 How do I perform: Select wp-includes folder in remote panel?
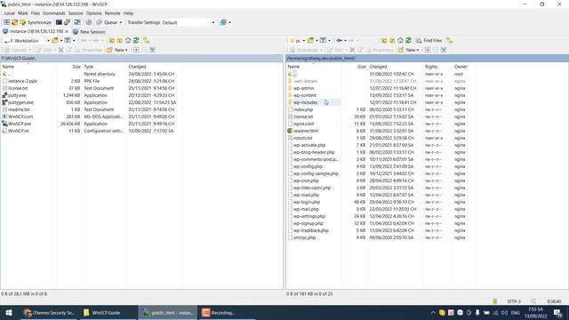tap(306, 103)
